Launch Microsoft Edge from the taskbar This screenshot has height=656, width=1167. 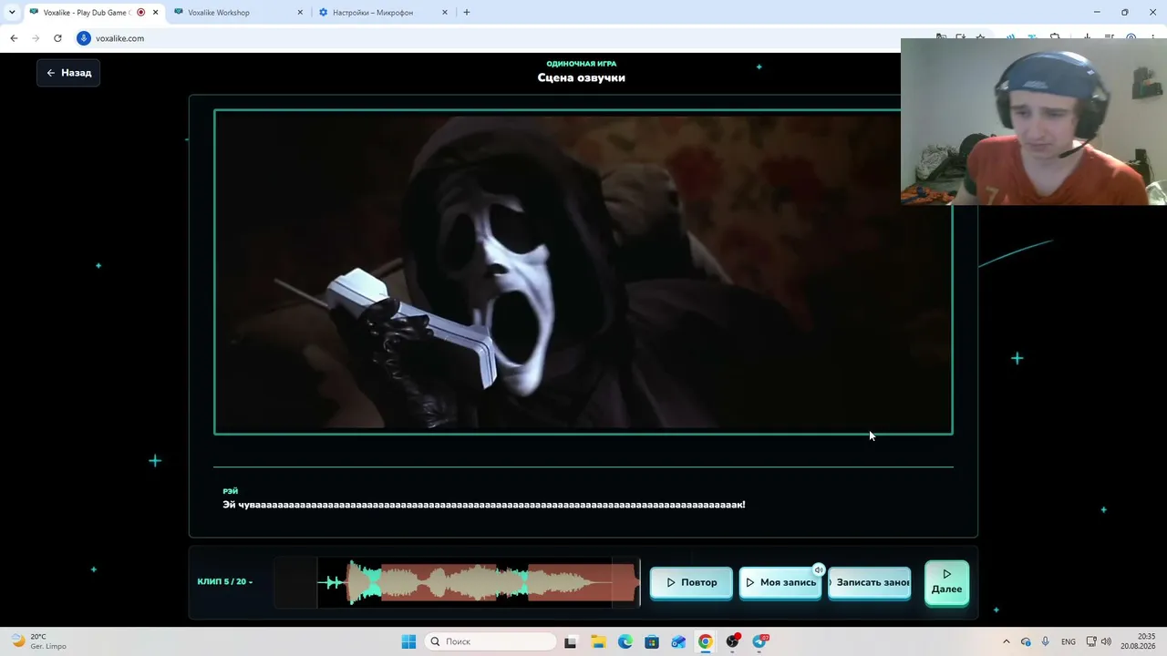pyautogui.click(x=625, y=641)
